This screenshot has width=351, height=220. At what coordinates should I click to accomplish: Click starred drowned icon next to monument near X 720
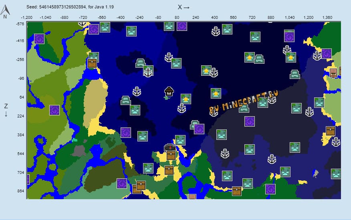click(250, 57)
